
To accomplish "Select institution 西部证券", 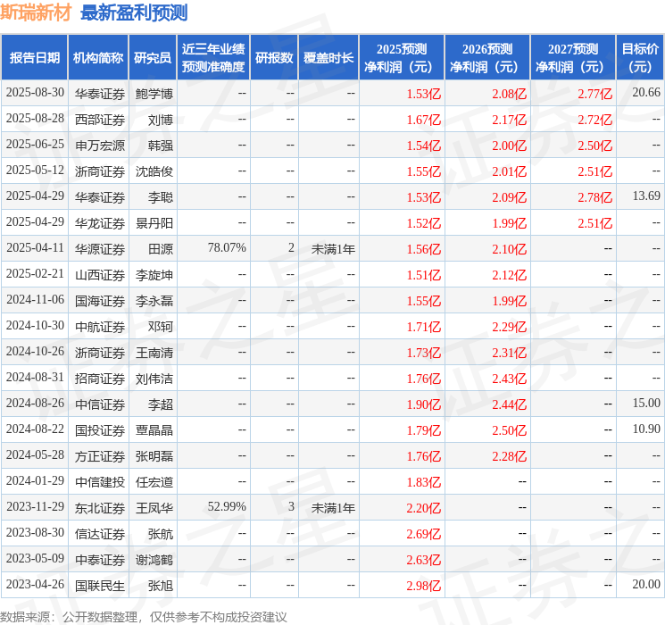I will 100,120.
